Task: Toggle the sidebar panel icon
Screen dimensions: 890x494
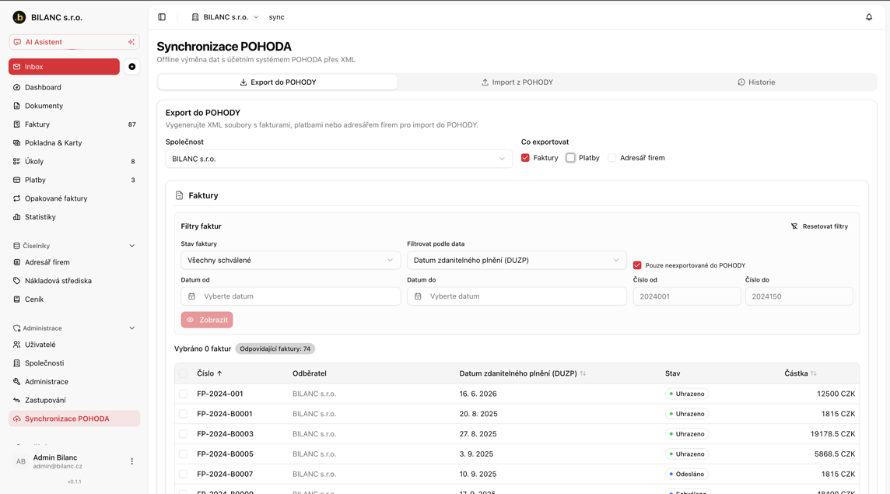Action: point(162,17)
